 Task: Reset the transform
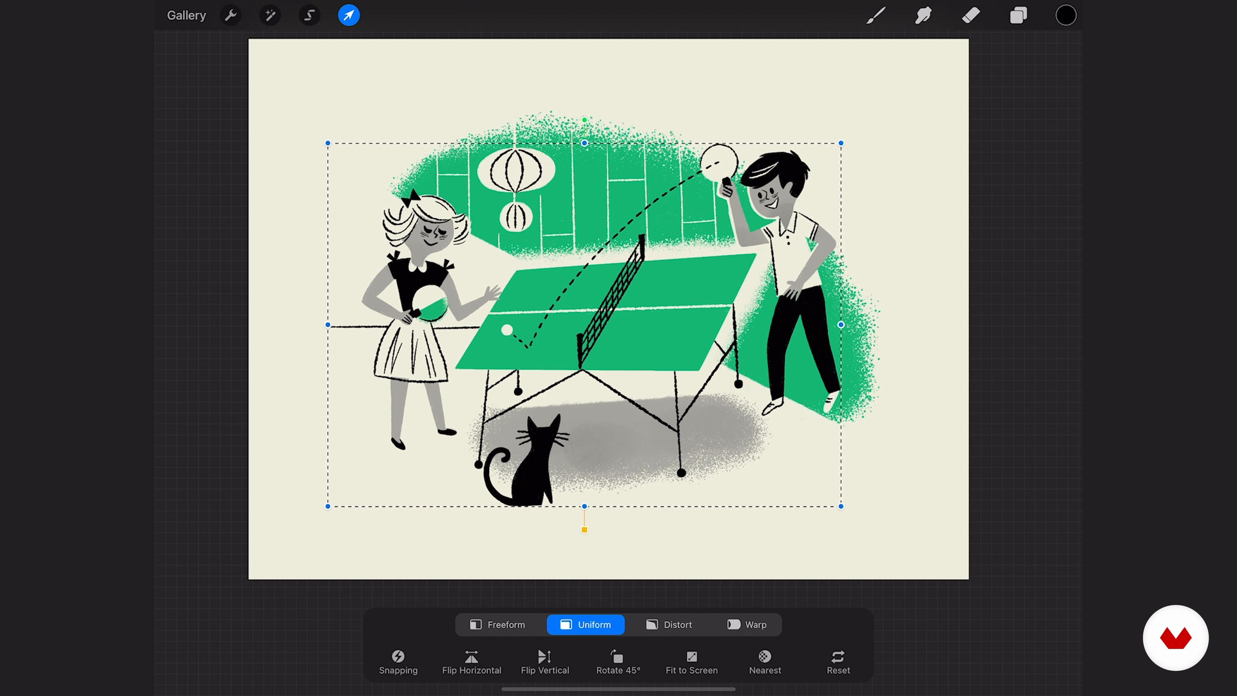click(838, 662)
